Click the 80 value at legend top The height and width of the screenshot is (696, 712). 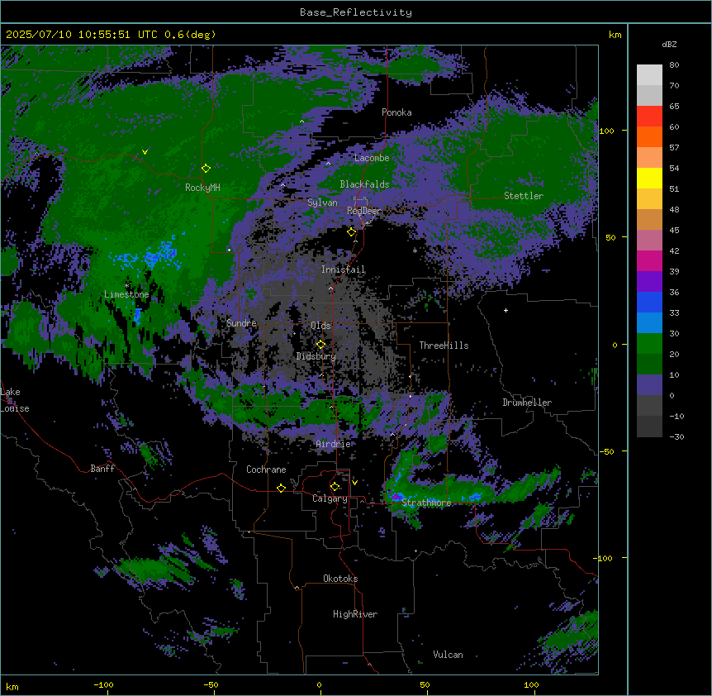click(x=674, y=65)
